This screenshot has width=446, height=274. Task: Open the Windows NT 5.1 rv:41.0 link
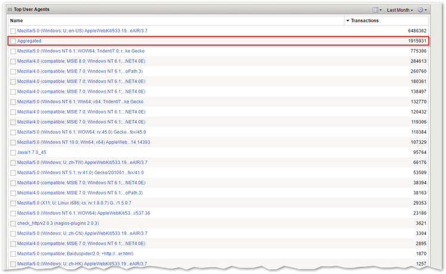coord(80,172)
